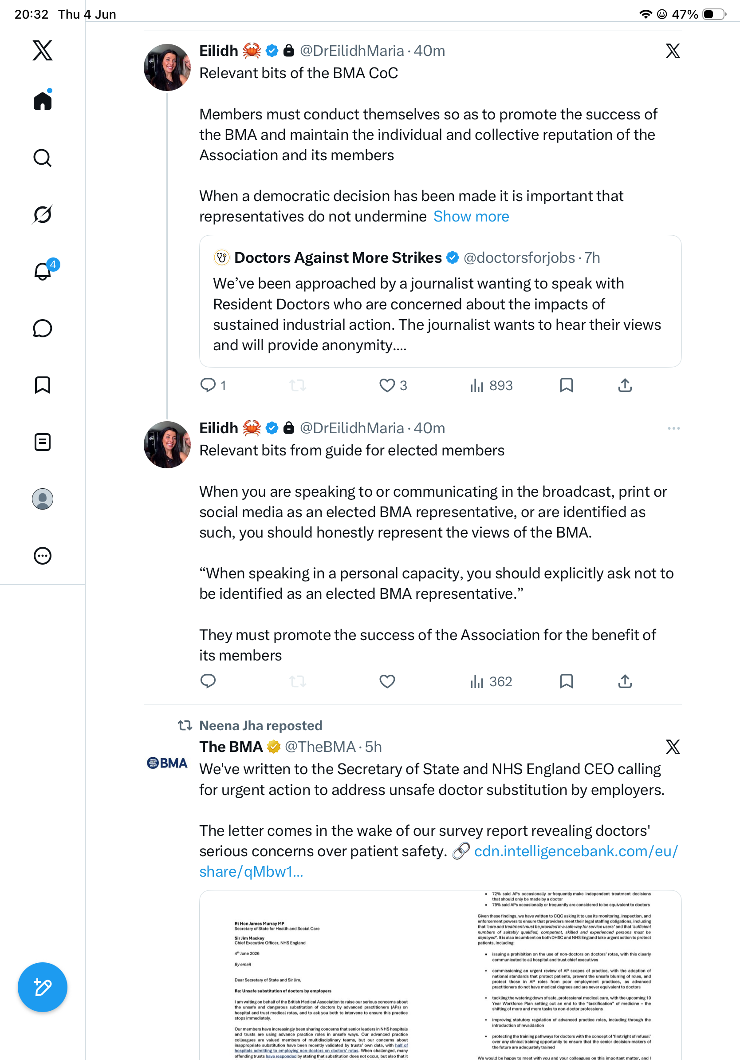The width and height of the screenshot is (740, 1060).
Task: Open Lists icon in sidebar
Action: tap(43, 442)
